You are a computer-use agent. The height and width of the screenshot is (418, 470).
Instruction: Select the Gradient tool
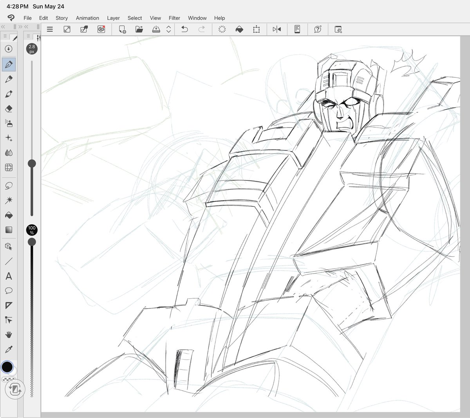click(9, 230)
